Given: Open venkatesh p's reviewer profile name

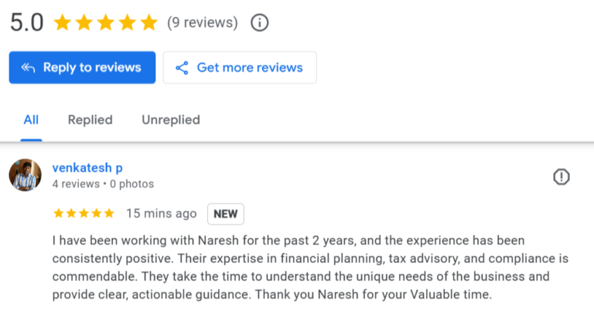Looking at the screenshot, I should [x=87, y=167].
